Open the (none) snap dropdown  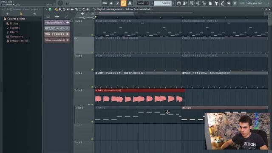[143, 3]
